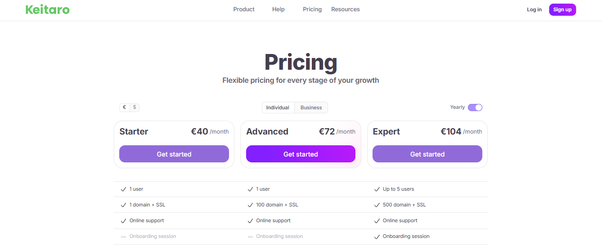This screenshot has height=251, width=602.
Task: Click checkmark beside Starter 1 user
Action: pos(123,189)
